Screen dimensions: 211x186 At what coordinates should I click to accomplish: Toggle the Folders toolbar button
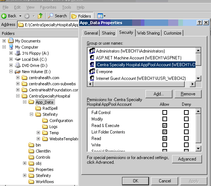click(x=81, y=16)
